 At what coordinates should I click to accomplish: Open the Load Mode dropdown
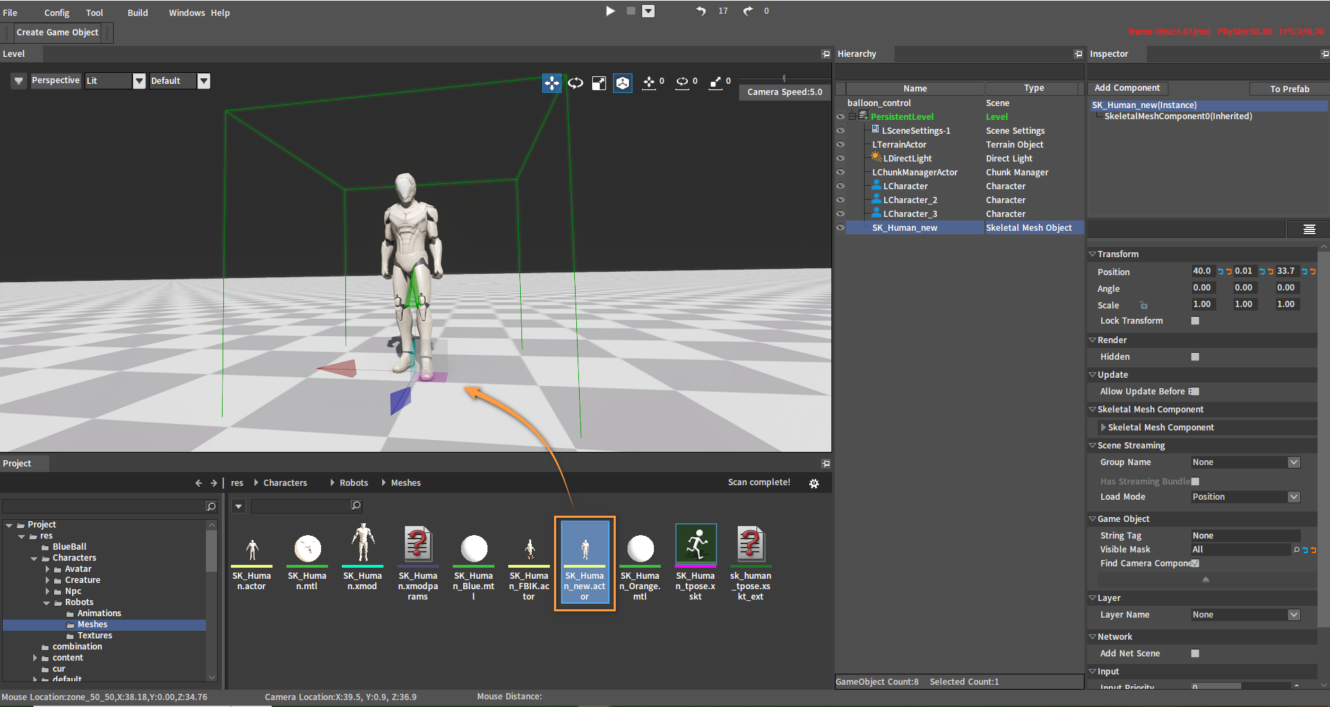(1293, 497)
